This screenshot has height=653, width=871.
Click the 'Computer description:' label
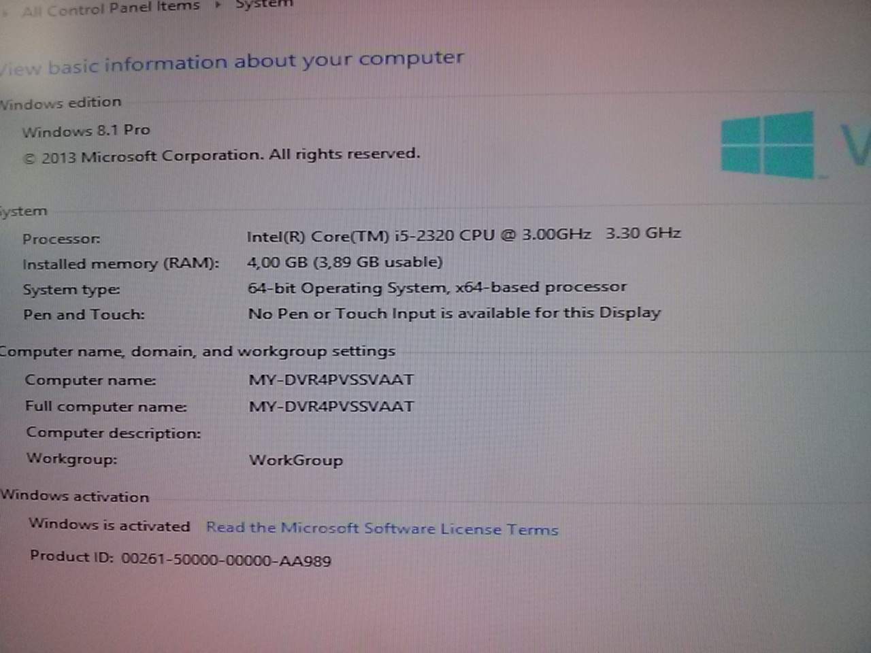pyautogui.click(x=113, y=433)
